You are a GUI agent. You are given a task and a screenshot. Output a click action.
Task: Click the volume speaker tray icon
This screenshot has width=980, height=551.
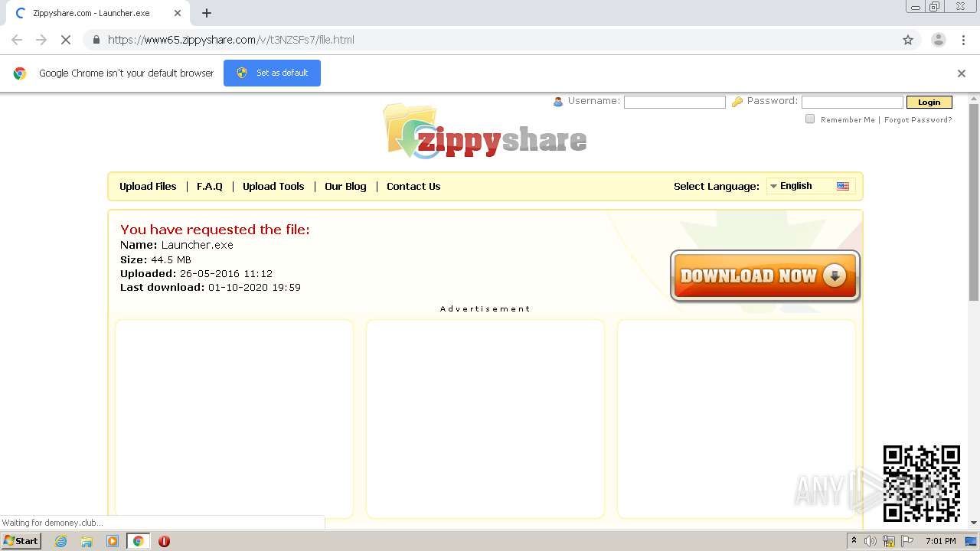(x=871, y=541)
